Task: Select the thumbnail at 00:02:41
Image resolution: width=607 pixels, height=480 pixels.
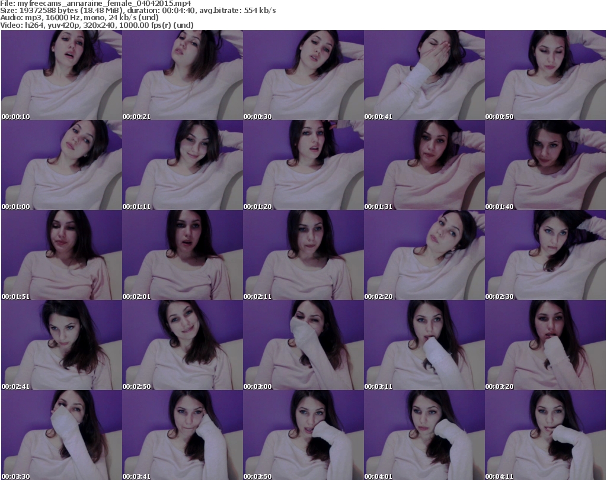Action: [x=62, y=345]
